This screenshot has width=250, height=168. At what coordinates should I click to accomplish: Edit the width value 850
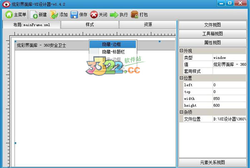230,99
